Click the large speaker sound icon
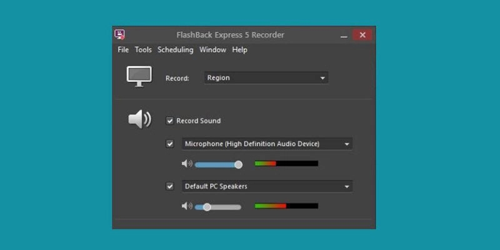The width and height of the screenshot is (500, 250). pos(139,119)
